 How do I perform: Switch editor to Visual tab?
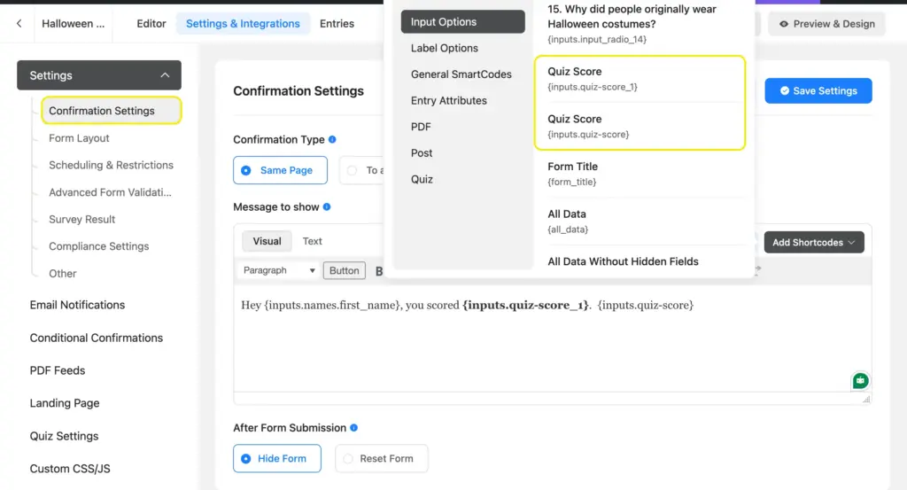pos(267,241)
